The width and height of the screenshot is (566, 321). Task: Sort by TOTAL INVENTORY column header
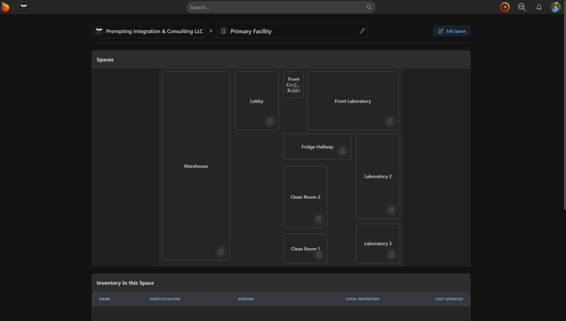click(x=363, y=299)
